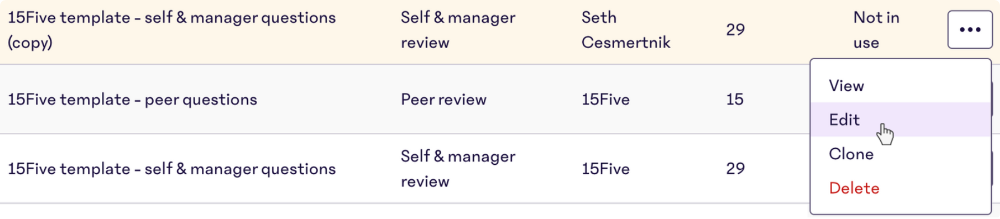1000x219 pixels.
Task: Click the Peer review type cell
Action: 444,99
